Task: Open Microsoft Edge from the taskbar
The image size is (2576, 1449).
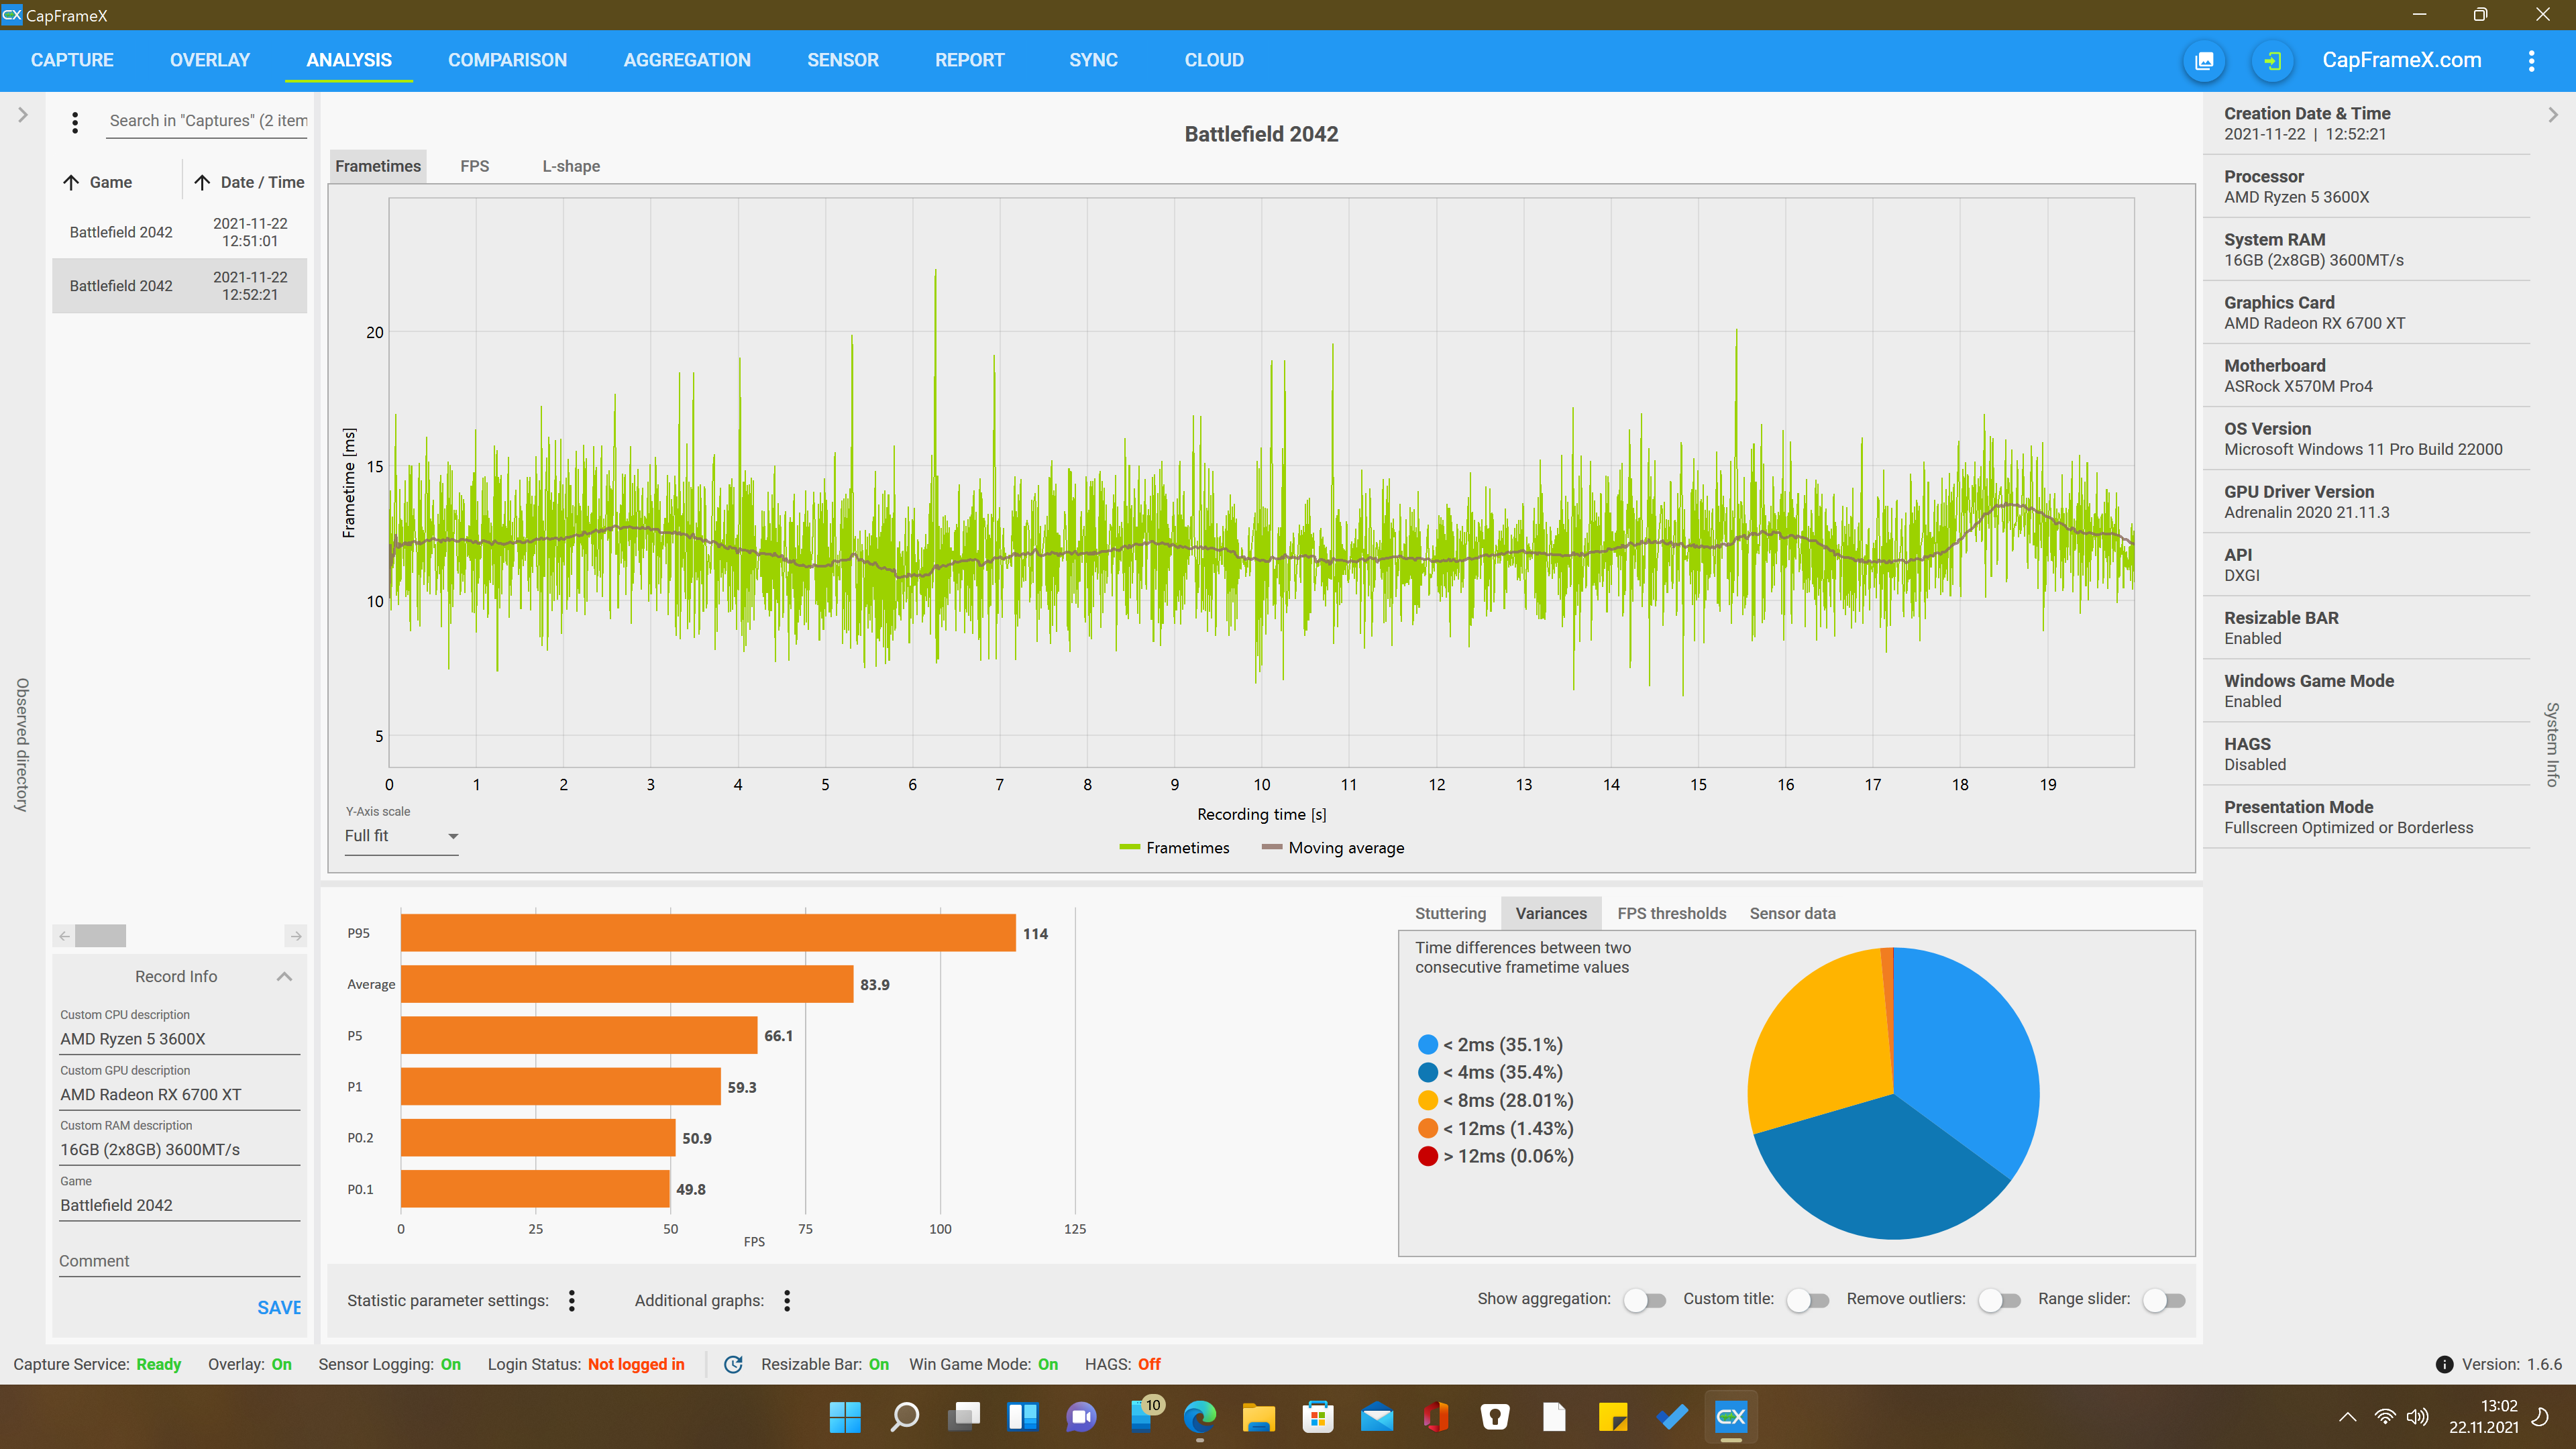Action: pos(1199,1416)
